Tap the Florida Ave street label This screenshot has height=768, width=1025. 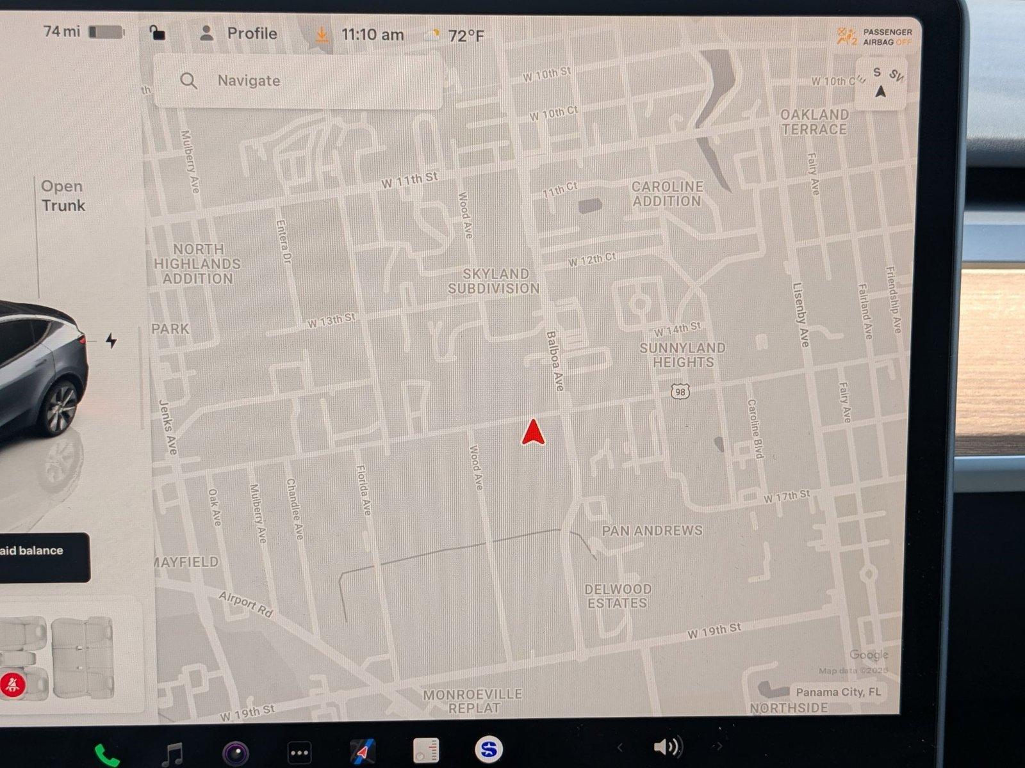pyautogui.click(x=363, y=490)
